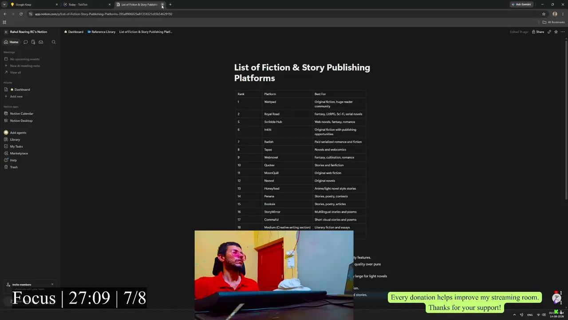Dismiss the invite members card
This screenshot has width=568, height=320.
(52, 284)
